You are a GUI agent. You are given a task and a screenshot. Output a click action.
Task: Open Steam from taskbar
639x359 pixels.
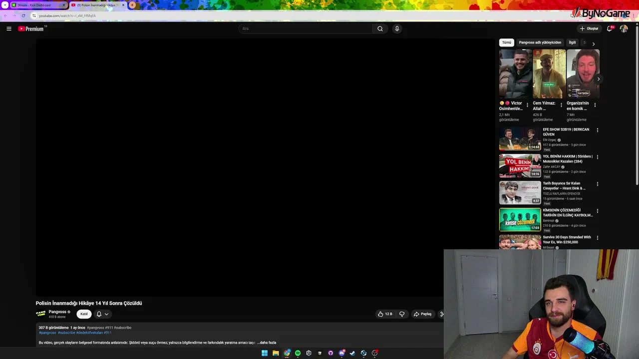[352, 353]
